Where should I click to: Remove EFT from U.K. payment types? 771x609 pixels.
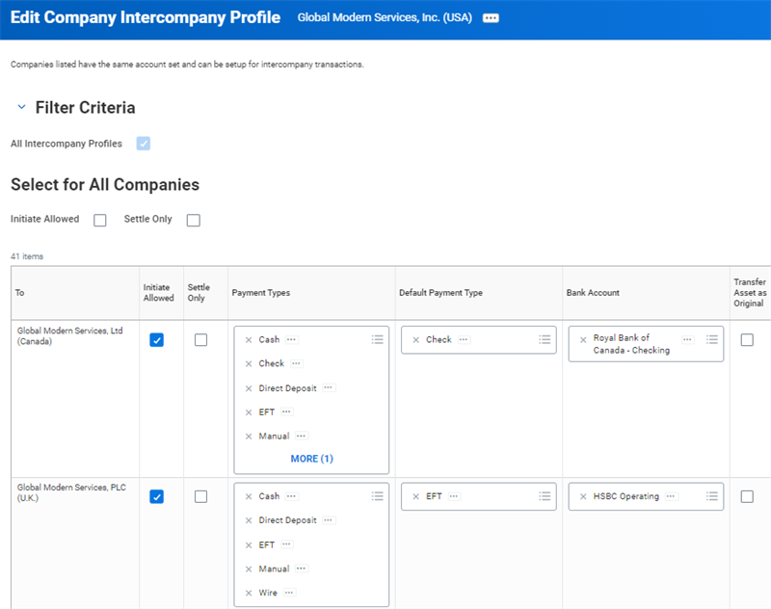[249, 545]
